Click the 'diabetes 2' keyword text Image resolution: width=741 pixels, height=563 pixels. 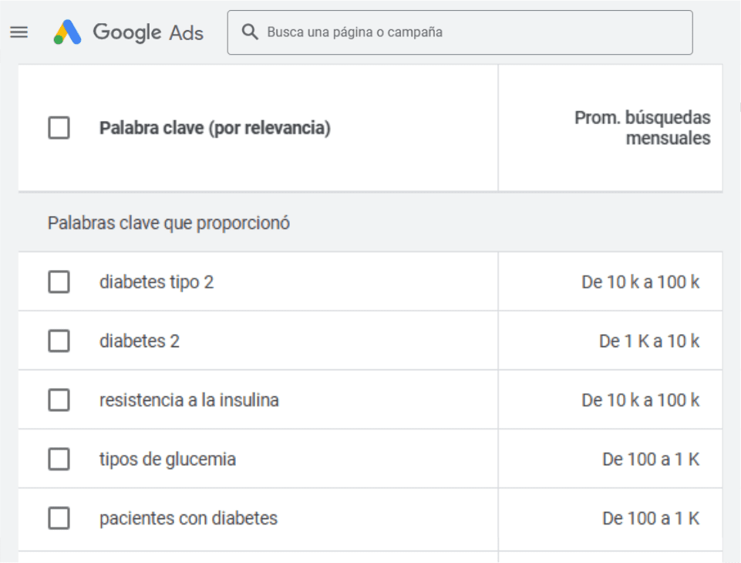(140, 341)
